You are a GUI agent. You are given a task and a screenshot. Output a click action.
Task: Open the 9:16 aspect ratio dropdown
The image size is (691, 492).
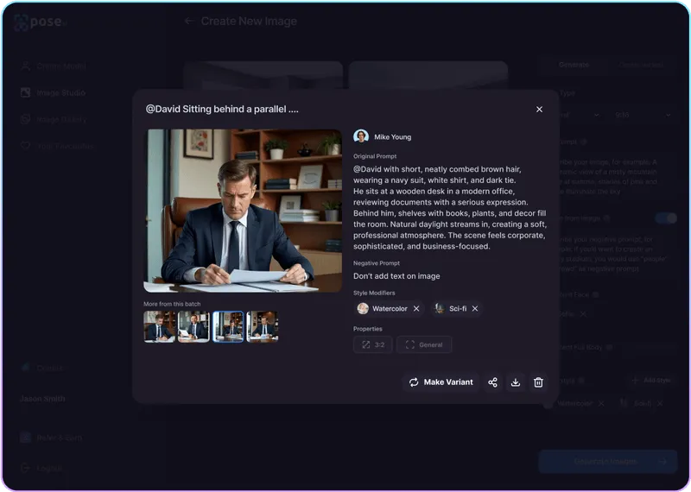tap(643, 115)
